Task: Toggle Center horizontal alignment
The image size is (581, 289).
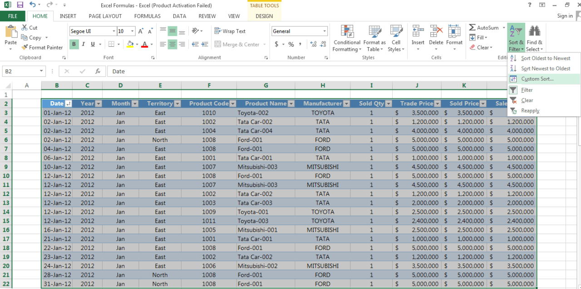Action: (172, 44)
